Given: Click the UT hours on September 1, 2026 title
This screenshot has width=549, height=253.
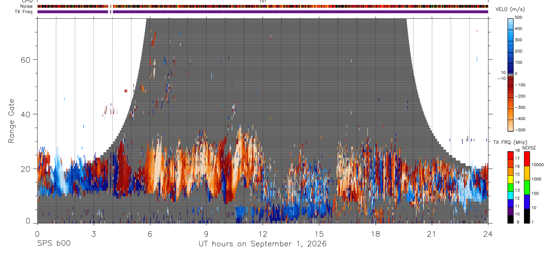Looking at the screenshot, I should (262, 244).
